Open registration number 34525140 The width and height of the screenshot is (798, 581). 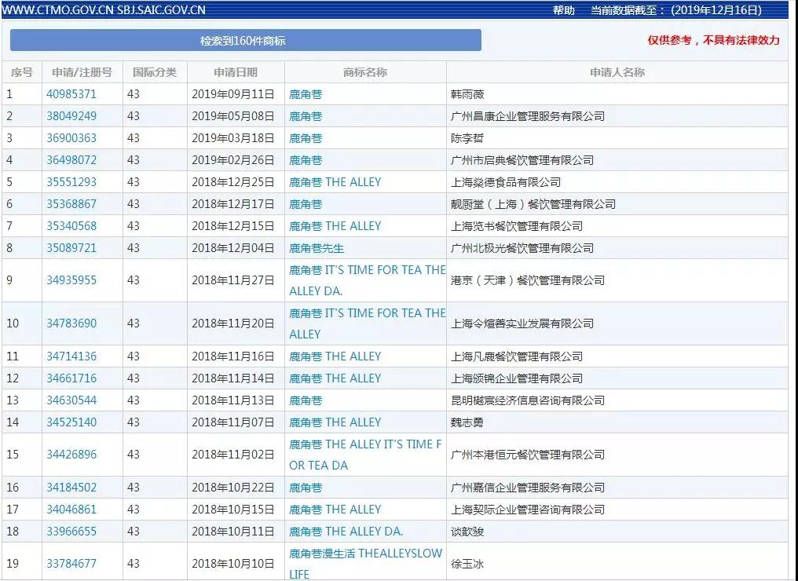pyautogui.click(x=71, y=422)
